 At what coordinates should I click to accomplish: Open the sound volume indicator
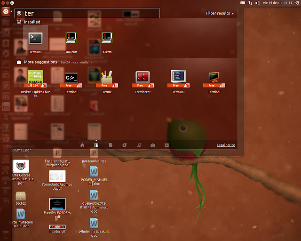(257, 3)
